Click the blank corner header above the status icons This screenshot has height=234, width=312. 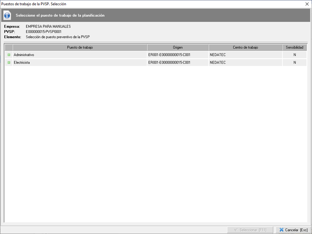click(9, 47)
